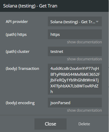
Task: Click the (body) encoding label
Action: [x=20, y=103]
